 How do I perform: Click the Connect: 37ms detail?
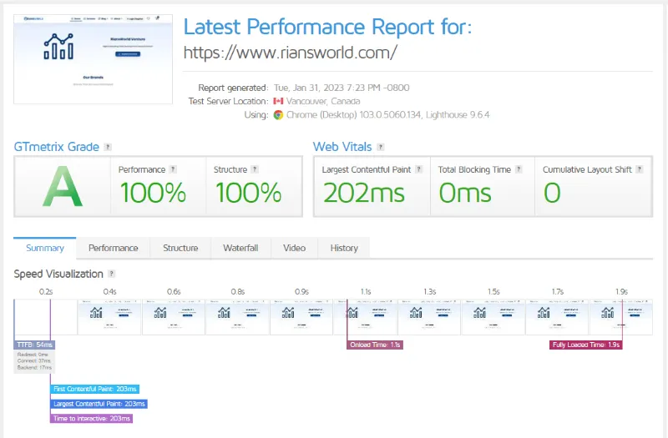coord(34,361)
